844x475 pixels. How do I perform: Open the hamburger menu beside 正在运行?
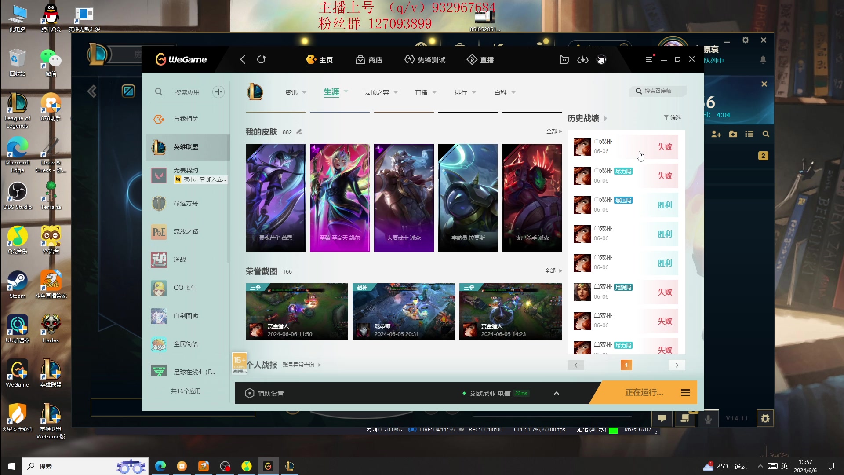pyautogui.click(x=685, y=392)
